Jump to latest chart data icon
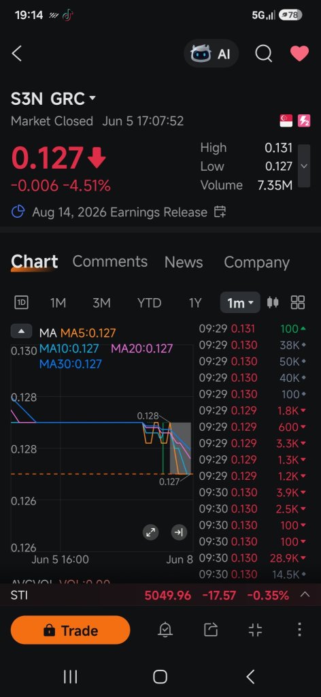Screen dimensions: 321x697 click(x=179, y=532)
